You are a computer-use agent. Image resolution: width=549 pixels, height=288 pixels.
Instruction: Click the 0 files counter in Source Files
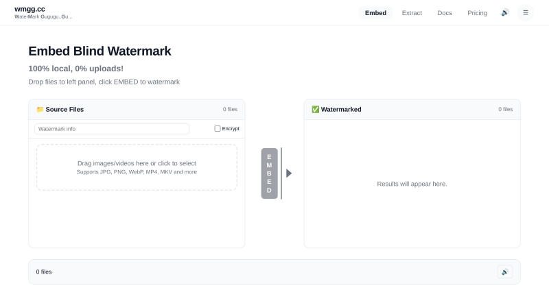coord(230,110)
